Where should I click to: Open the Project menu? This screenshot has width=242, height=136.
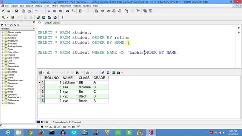point(14,6)
